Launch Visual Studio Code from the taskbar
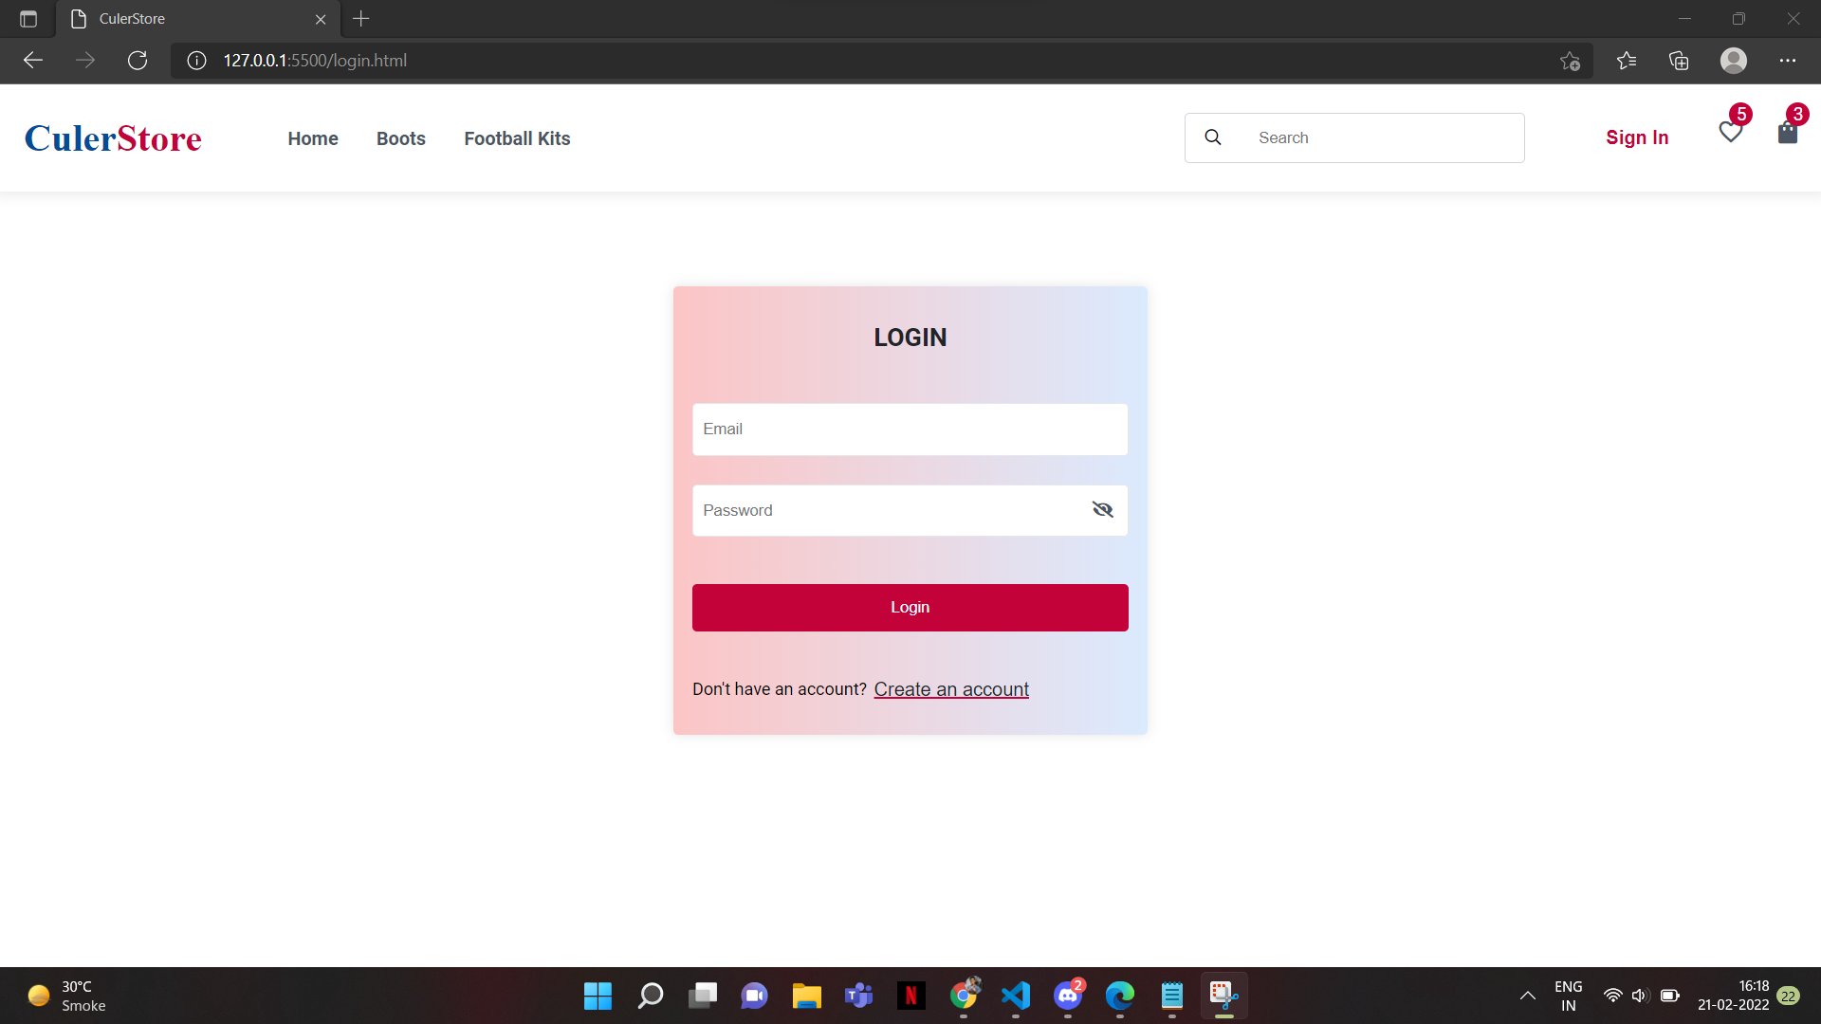This screenshot has height=1024, width=1821. click(x=1015, y=996)
